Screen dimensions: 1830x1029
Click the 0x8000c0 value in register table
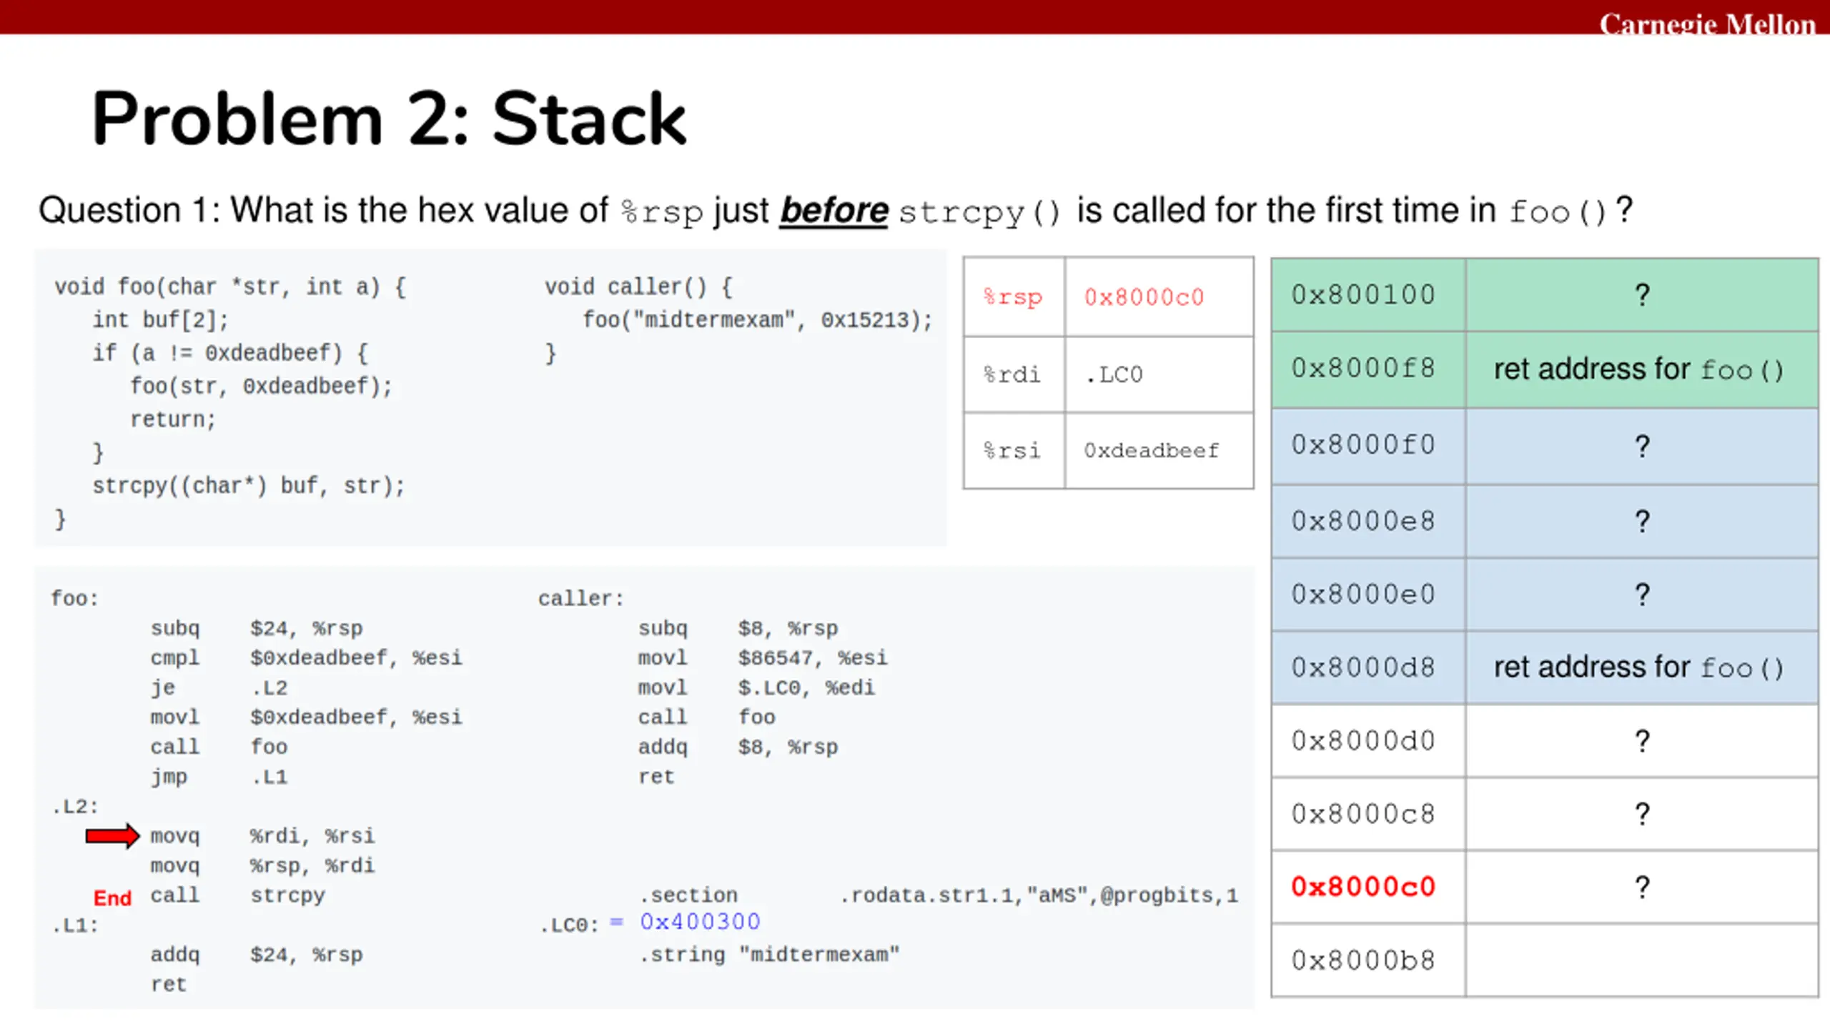[x=1144, y=297]
